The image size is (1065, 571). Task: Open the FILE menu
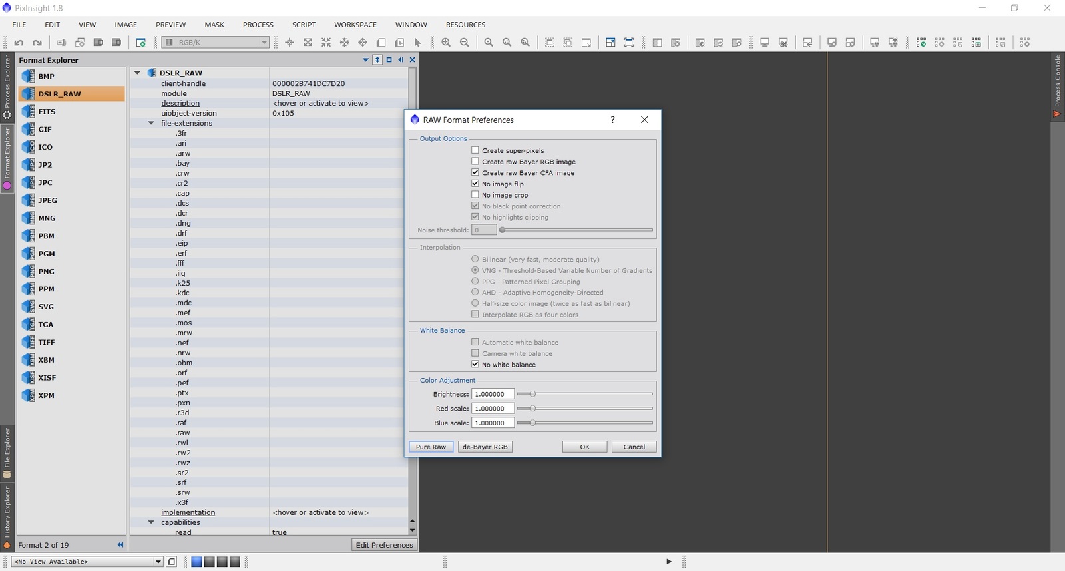[19, 25]
